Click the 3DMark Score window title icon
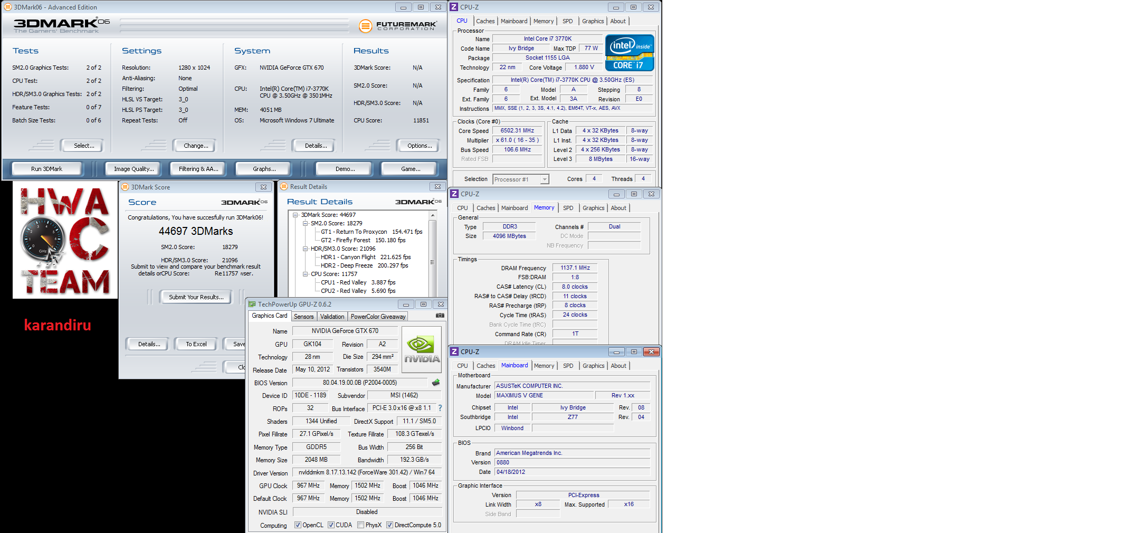Screen dimensions: 1143x533 tap(125, 187)
